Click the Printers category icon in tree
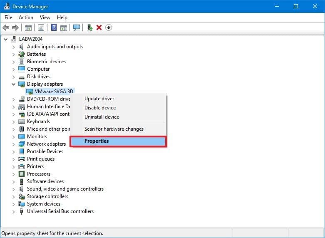The height and width of the screenshot is (238, 325). pyautogui.click(x=22, y=166)
